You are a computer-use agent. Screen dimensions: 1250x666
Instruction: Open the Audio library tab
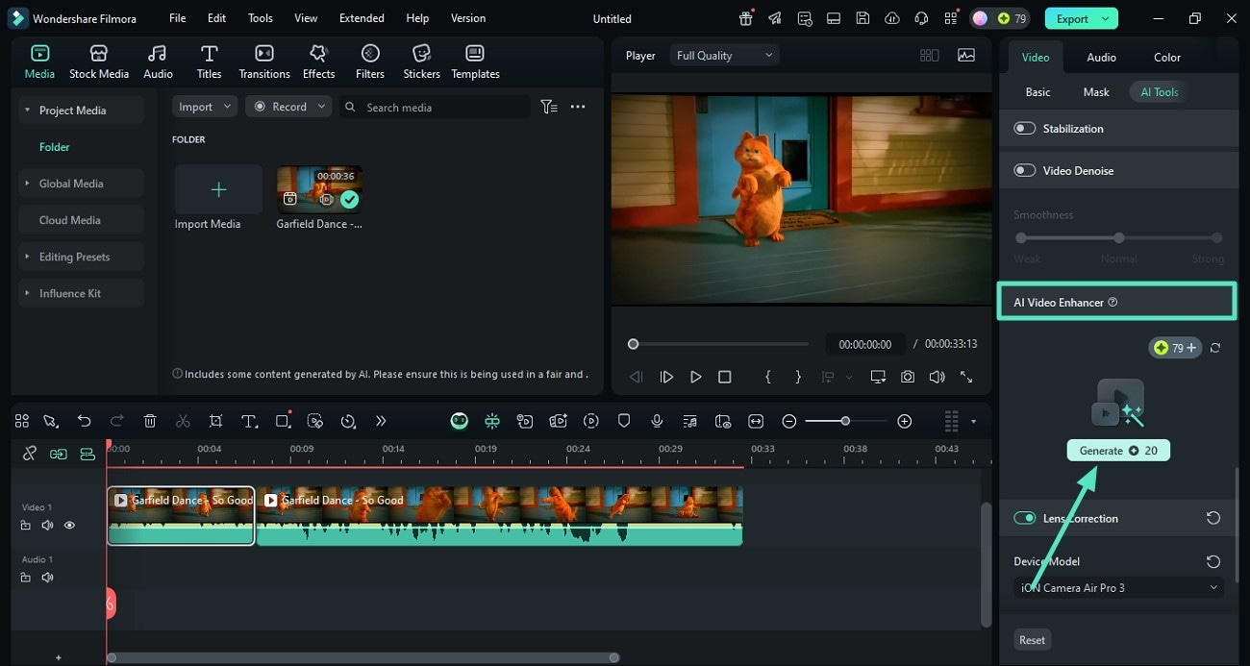pyautogui.click(x=158, y=62)
